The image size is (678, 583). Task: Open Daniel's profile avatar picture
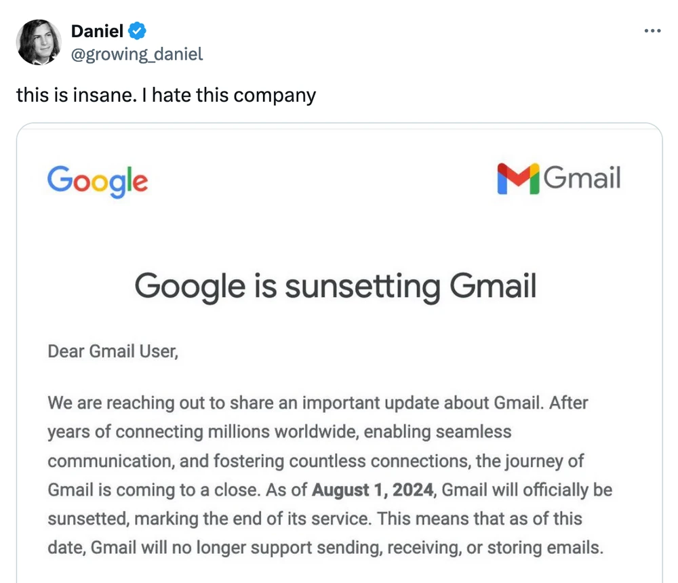coord(39,43)
